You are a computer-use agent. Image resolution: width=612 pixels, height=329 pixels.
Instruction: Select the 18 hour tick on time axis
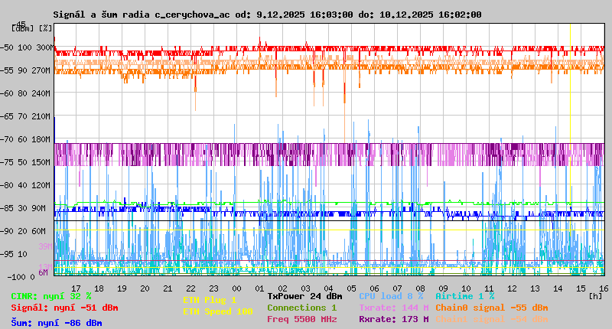[99, 288]
